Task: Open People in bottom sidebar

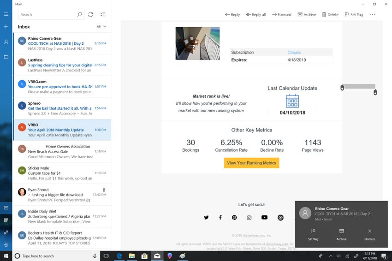Action: pyautogui.click(x=6, y=232)
